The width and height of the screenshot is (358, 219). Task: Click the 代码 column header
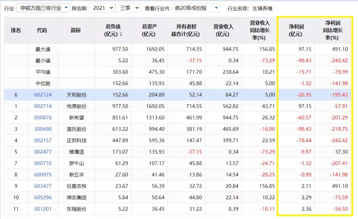tap(43, 30)
